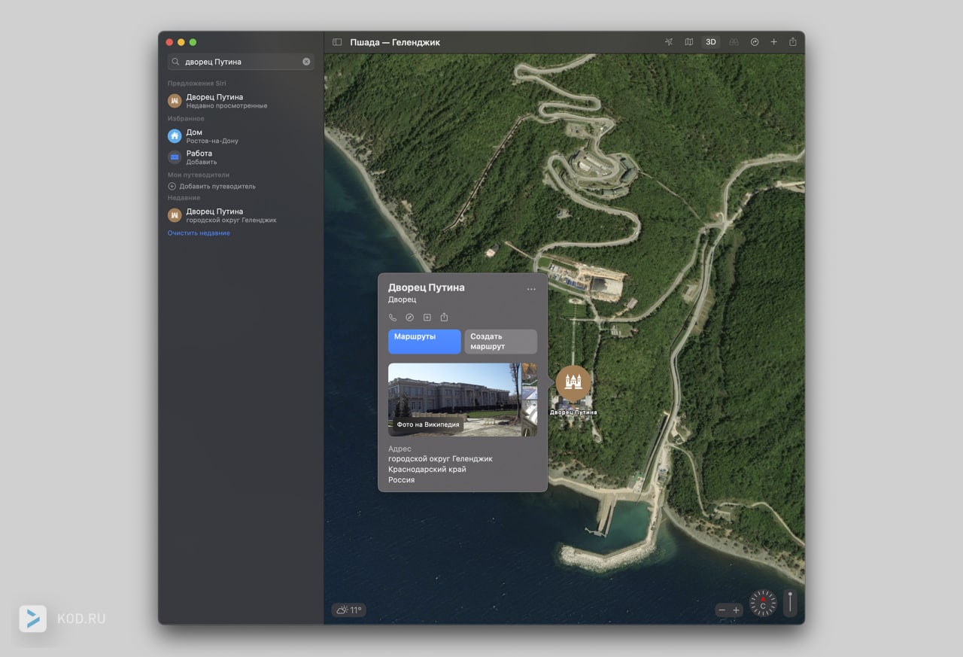963x657 pixels.
Task: Click the "Фото на Википедия" caption
Action: [x=428, y=424]
